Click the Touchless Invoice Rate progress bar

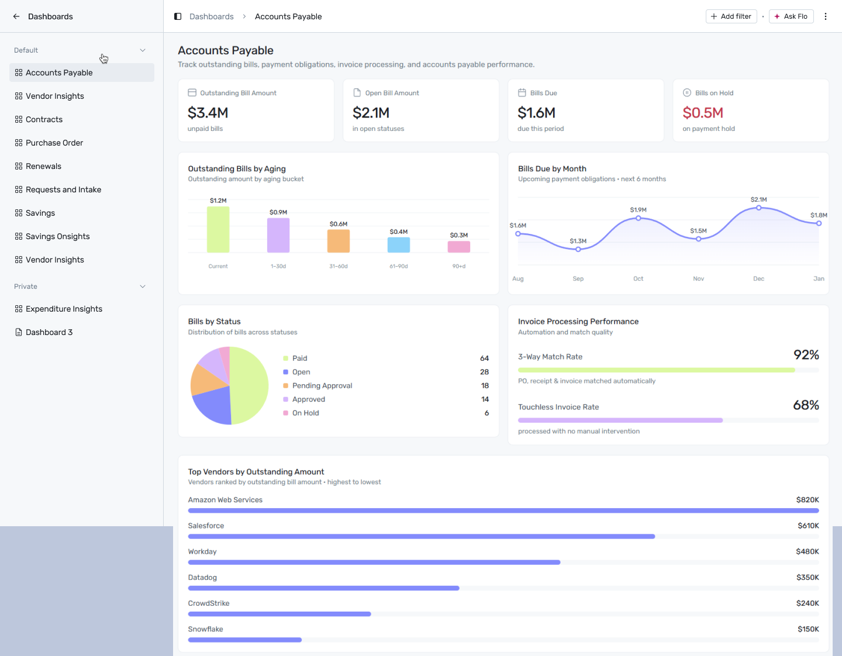668,420
